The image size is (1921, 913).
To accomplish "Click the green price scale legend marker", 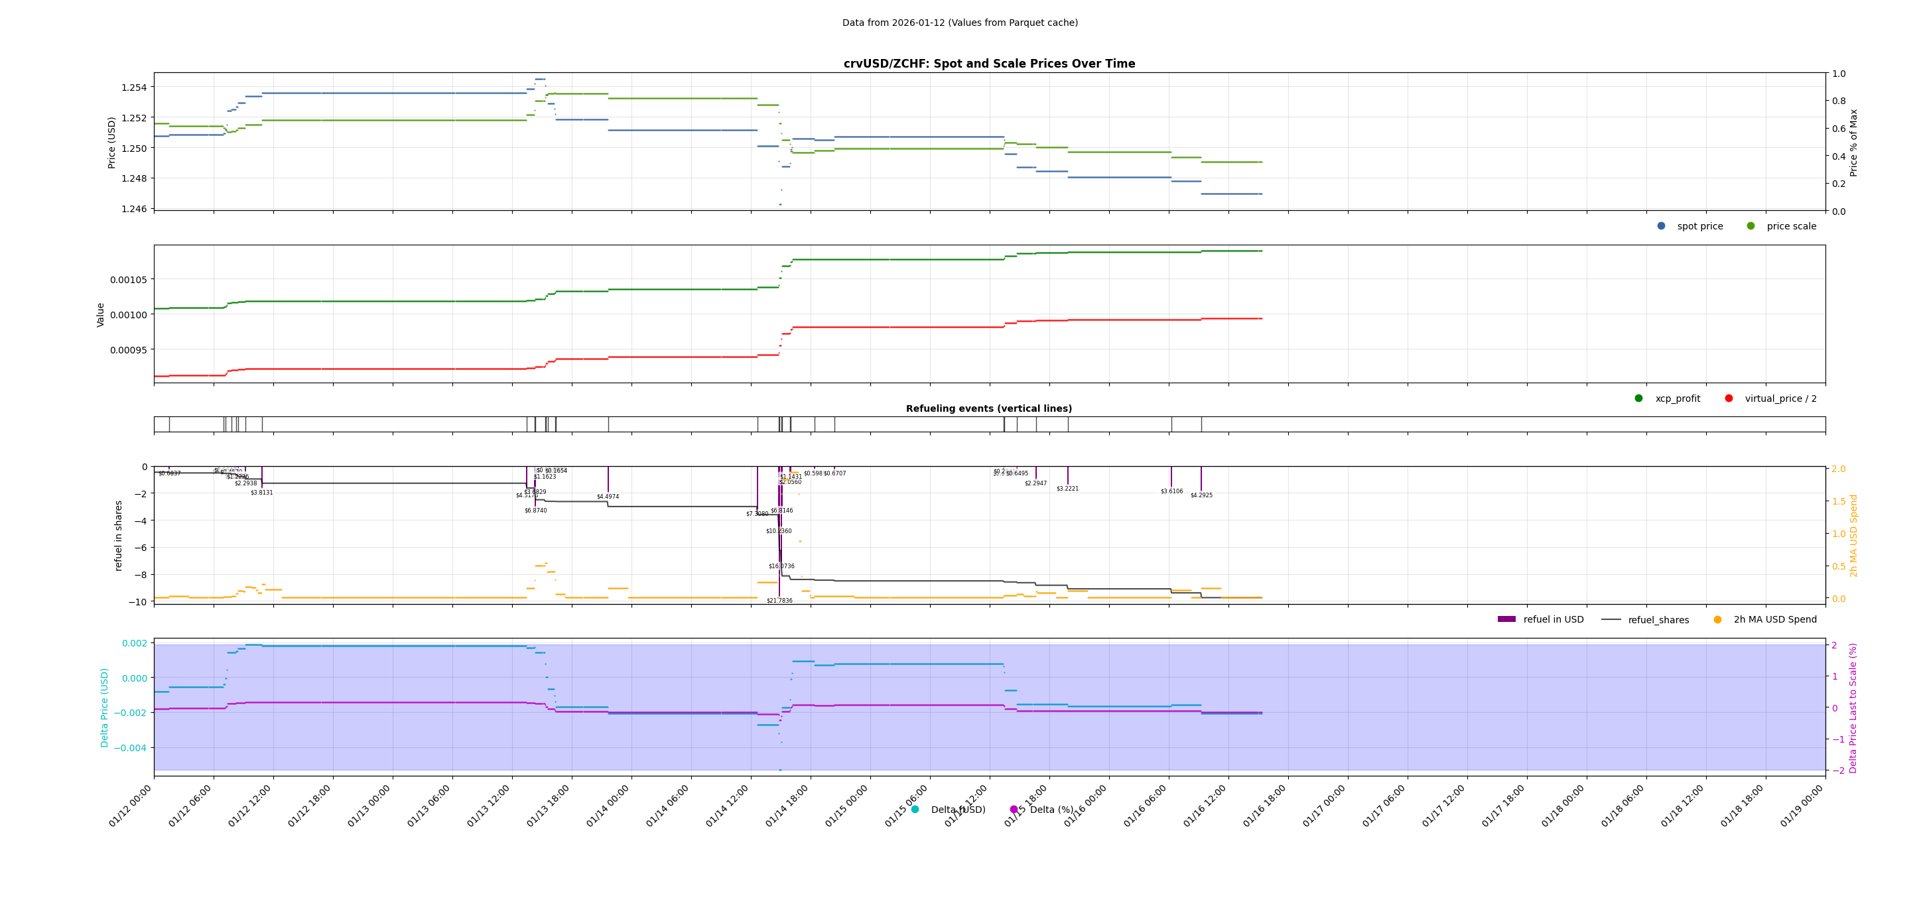I will click(x=1751, y=226).
